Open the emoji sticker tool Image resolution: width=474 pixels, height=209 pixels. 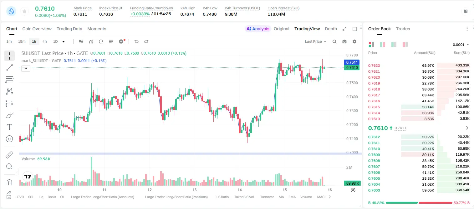click(9, 139)
